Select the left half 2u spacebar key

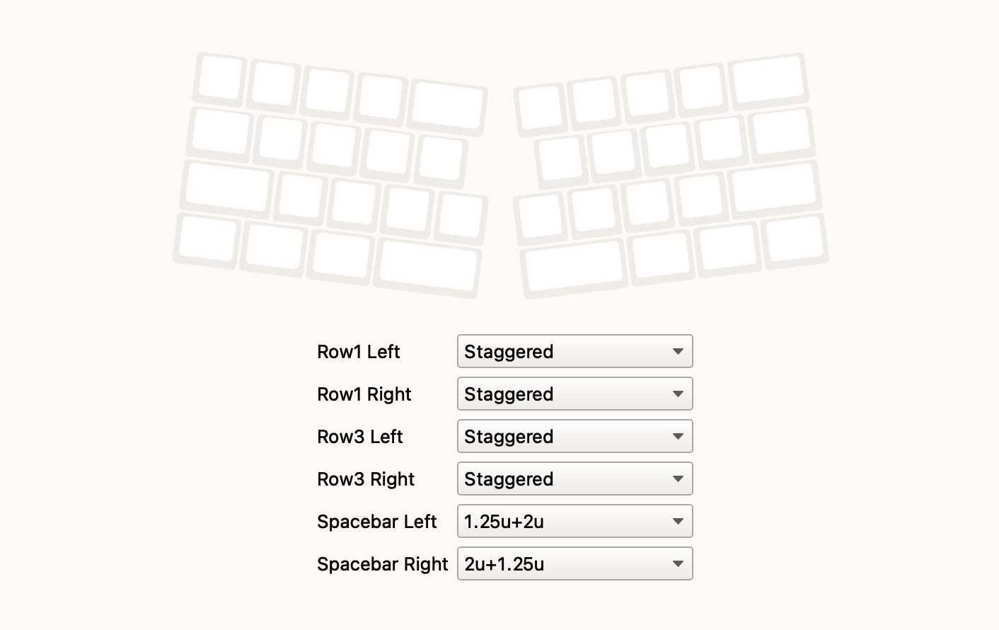(x=427, y=267)
